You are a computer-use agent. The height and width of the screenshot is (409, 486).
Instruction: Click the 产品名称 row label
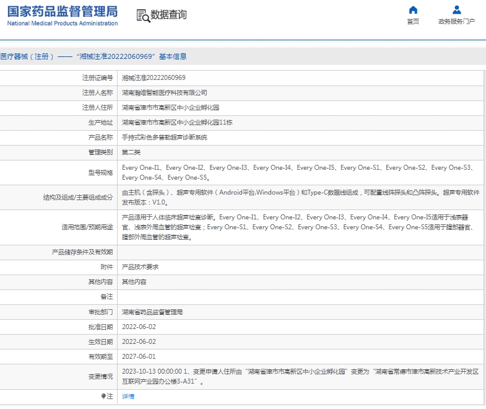point(100,137)
